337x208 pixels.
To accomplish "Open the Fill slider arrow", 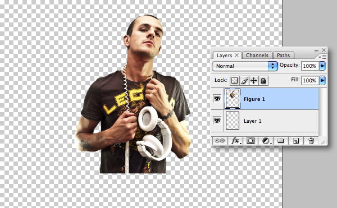I will point(322,80).
